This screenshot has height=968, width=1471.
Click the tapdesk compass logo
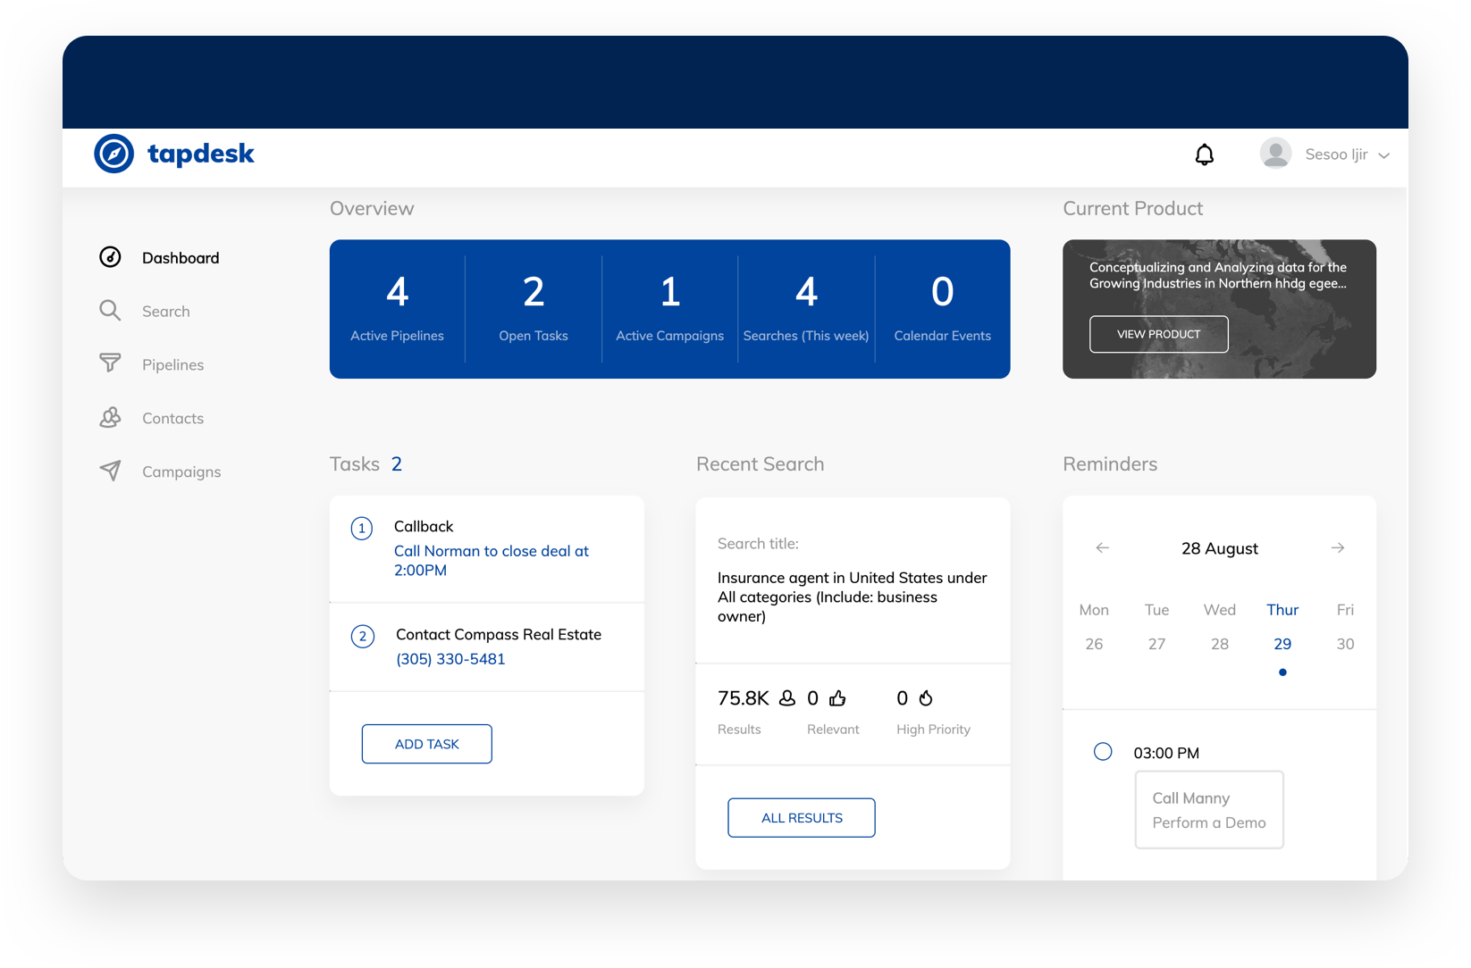pyautogui.click(x=115, y=154)
